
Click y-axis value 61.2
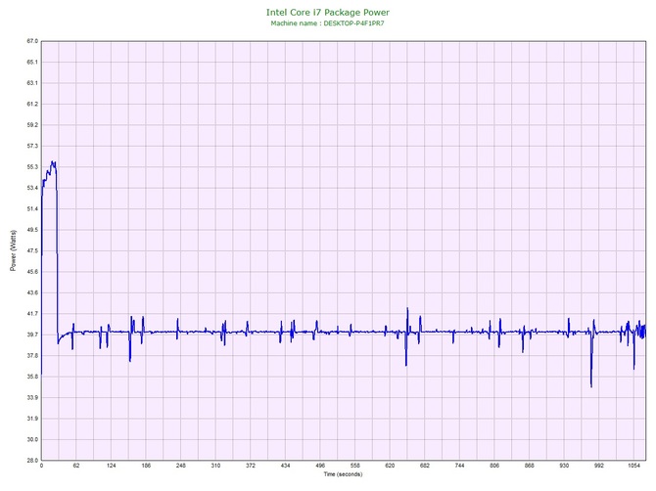[x=32, y=104]
